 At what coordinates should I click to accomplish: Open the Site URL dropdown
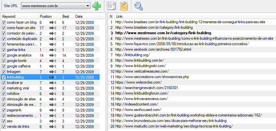(x=88, y=6)
